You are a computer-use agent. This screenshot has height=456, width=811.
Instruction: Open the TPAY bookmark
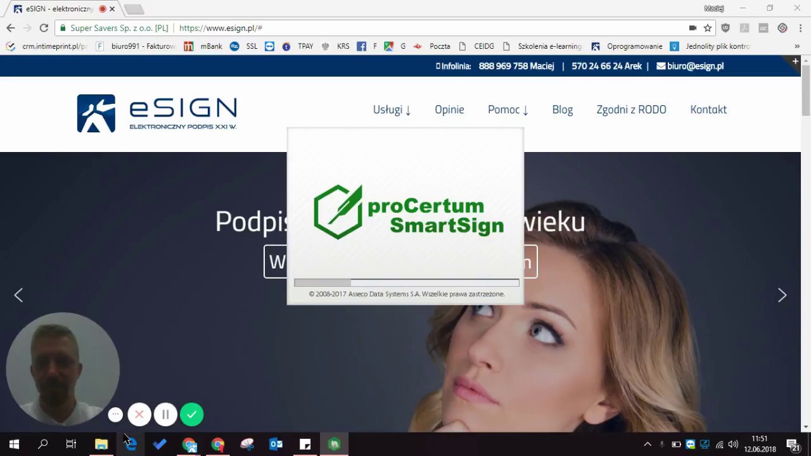(298, 46)
